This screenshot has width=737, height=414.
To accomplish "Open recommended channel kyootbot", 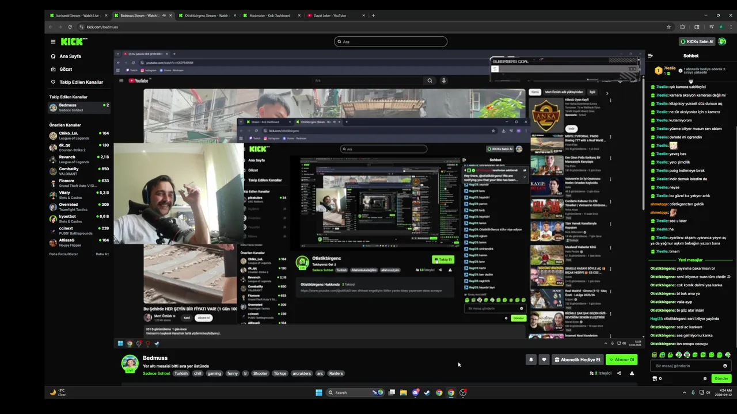I will click(x=79, y=218).
